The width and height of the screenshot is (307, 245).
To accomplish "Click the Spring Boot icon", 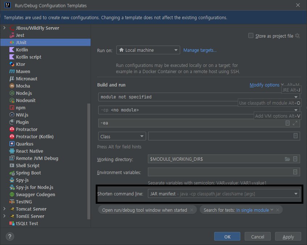I will tap(12, 173).
